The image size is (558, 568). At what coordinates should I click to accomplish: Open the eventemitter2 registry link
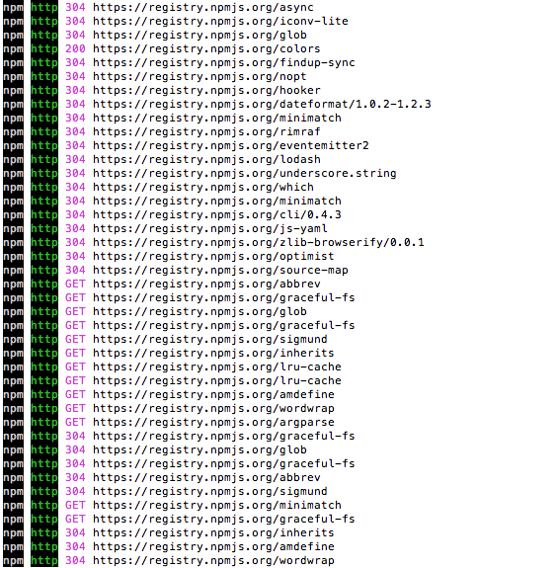231,145
